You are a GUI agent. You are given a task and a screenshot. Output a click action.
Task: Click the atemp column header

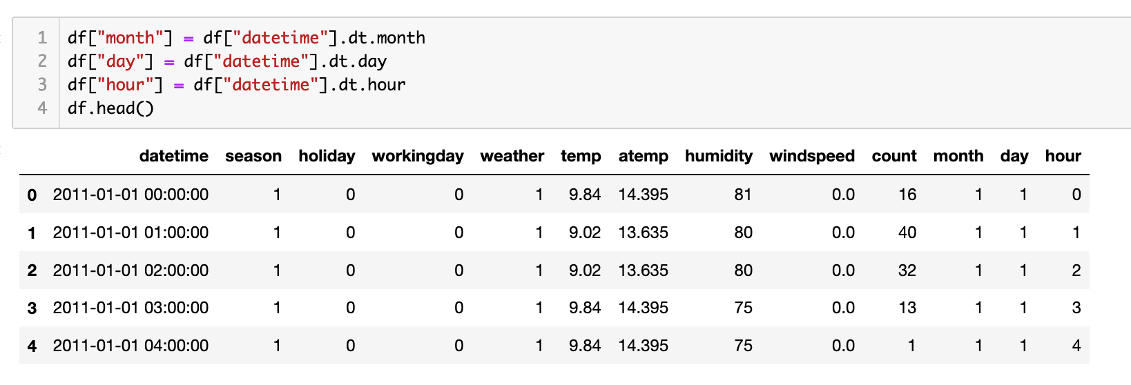pos(643,156)
